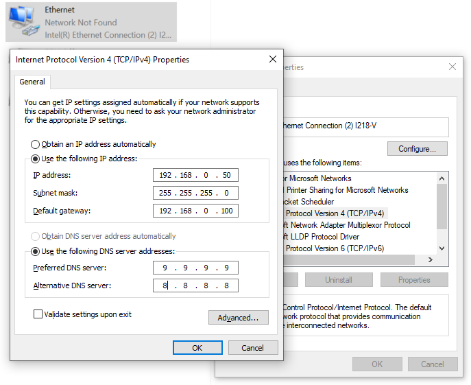Image resolution: width=471 pixels, height=385 pixels.
Task: Switch to the General tab
Action: pos(32,82)
